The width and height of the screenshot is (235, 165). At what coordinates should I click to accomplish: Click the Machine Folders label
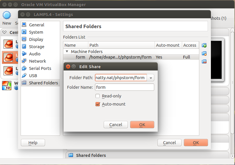[87, 51]
